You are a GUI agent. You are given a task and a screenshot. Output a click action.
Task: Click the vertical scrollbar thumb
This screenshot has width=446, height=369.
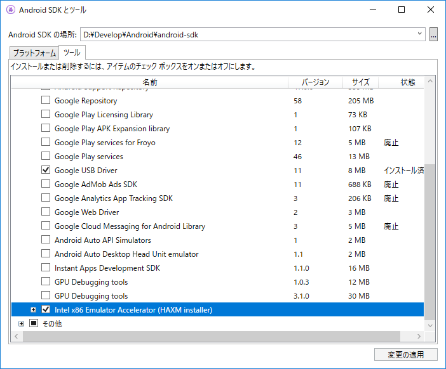pyautogui.click(x=430, y=242)
